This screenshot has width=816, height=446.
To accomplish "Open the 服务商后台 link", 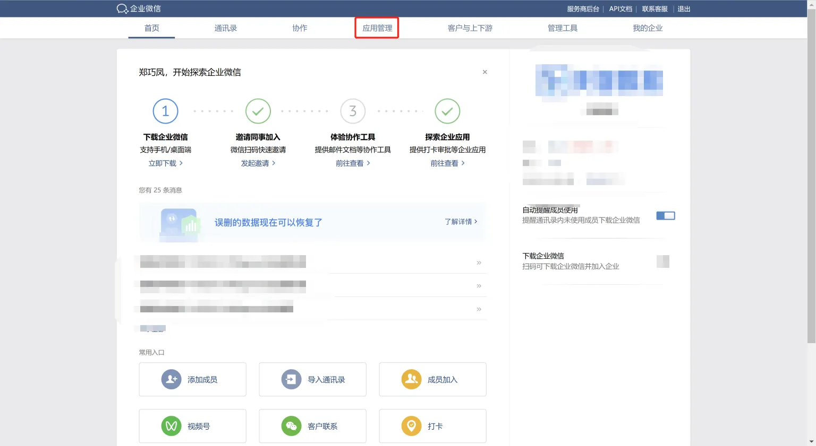I will point(583,9).
